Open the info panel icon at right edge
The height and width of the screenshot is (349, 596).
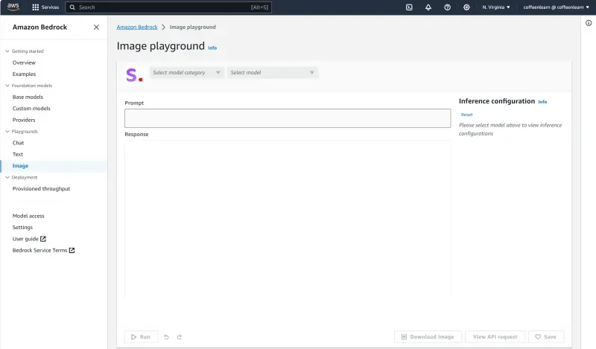tap(589, 23)
